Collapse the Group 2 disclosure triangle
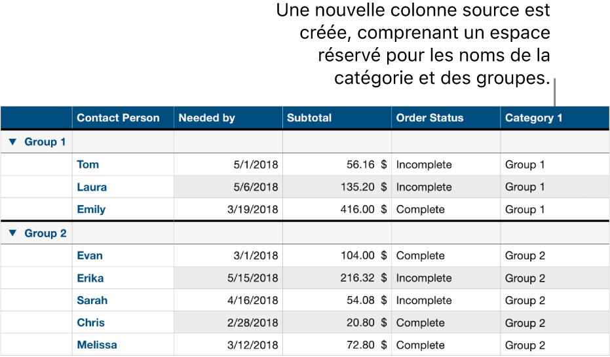The width and height of the screenshot is (610, 357). pyautogui.click(x=12, y=233)
